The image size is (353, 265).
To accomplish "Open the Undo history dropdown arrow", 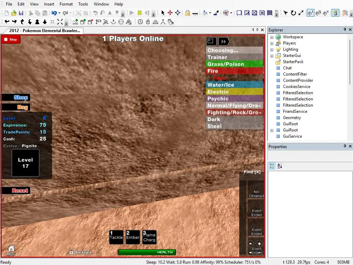I will [59, 13].
